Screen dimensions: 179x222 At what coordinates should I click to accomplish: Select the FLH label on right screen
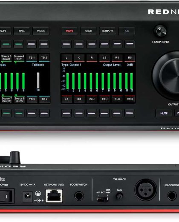tap(92, 99)
